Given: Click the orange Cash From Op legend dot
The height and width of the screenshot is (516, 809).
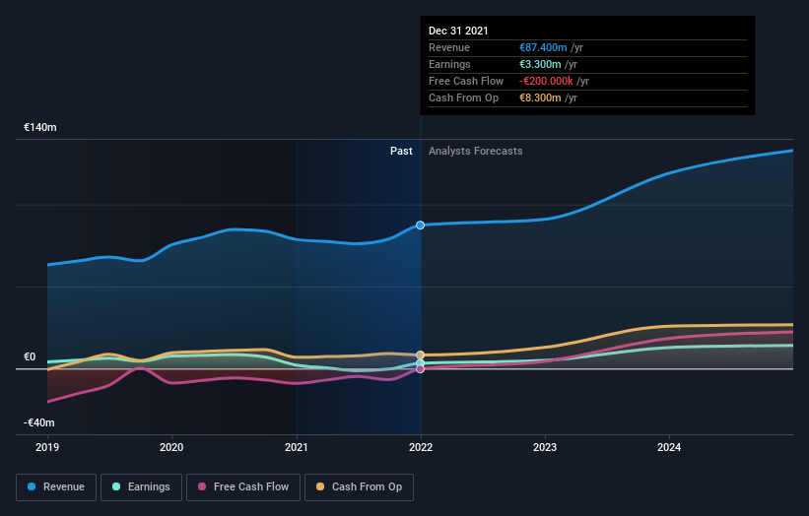Looking at the screenshot, I should tap(320, 486).
